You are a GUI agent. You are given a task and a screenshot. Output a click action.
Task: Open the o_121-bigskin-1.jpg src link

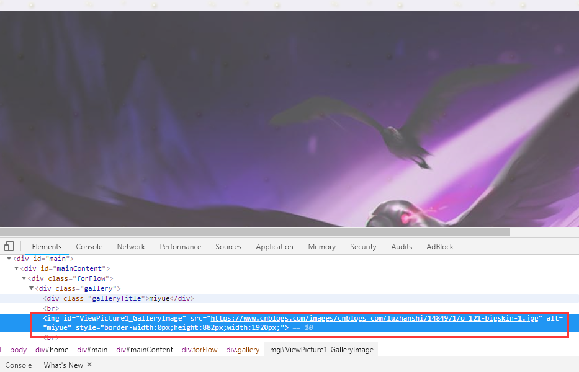tap(374, 318)
